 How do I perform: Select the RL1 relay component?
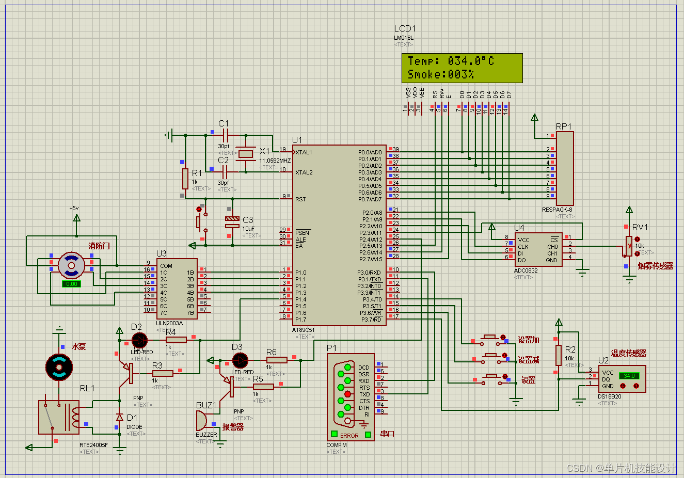[59, 417]
